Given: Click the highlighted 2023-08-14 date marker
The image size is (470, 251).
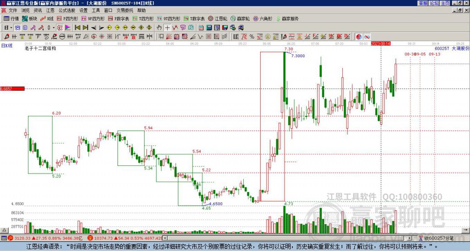Looking at the screenshot, I should coord(380,44).
